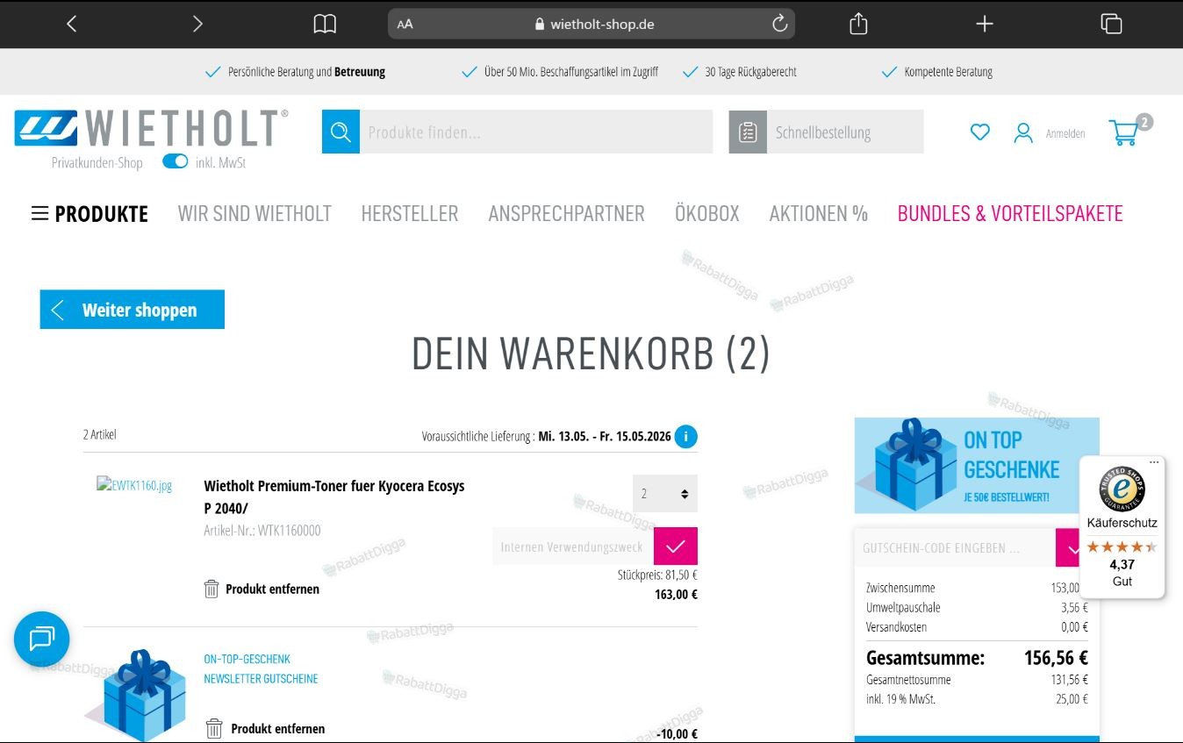Screen dimensions: 1183x743
Task: Click the Anmelden user icon
Action: click(x=1023, y=133)
